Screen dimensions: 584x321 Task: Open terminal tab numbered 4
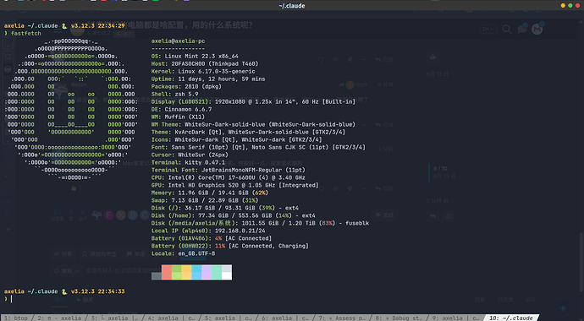click(x=172, y=318)
